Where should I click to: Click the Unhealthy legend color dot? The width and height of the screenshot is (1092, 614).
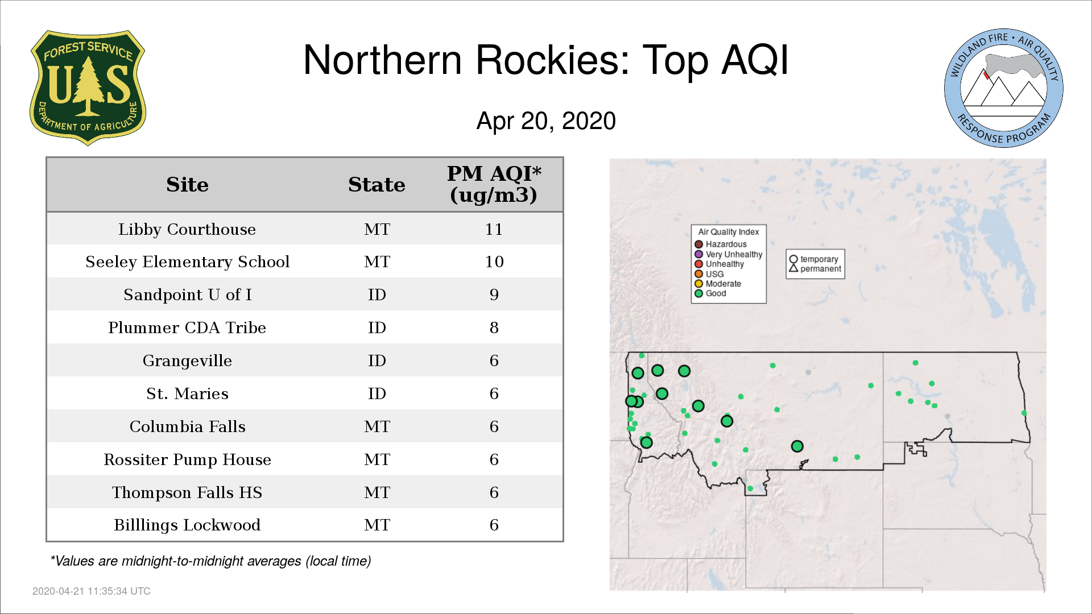coord(699,264)
